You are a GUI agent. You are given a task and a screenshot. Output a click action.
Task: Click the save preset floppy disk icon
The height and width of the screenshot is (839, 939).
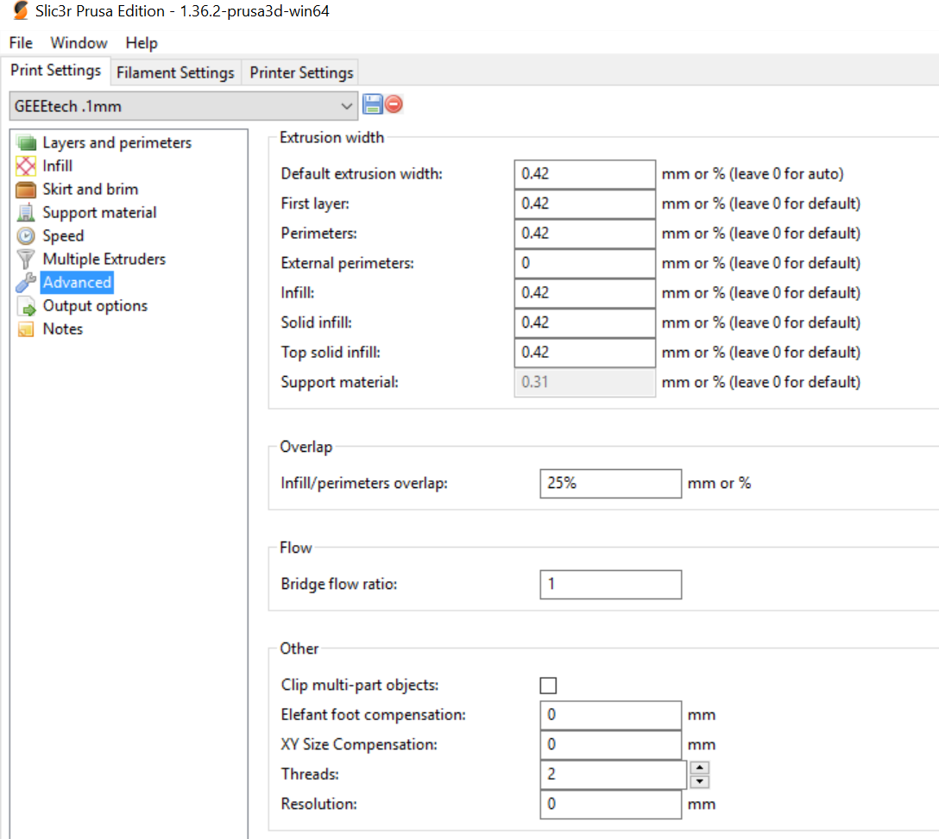coord(373,105)
